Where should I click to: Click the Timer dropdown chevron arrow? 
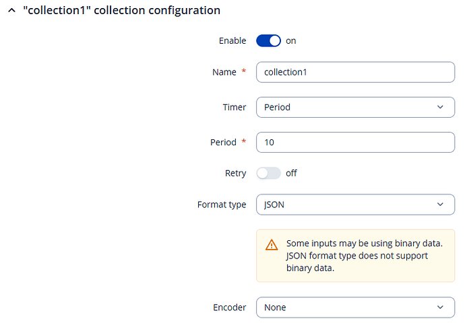[441, 107]
